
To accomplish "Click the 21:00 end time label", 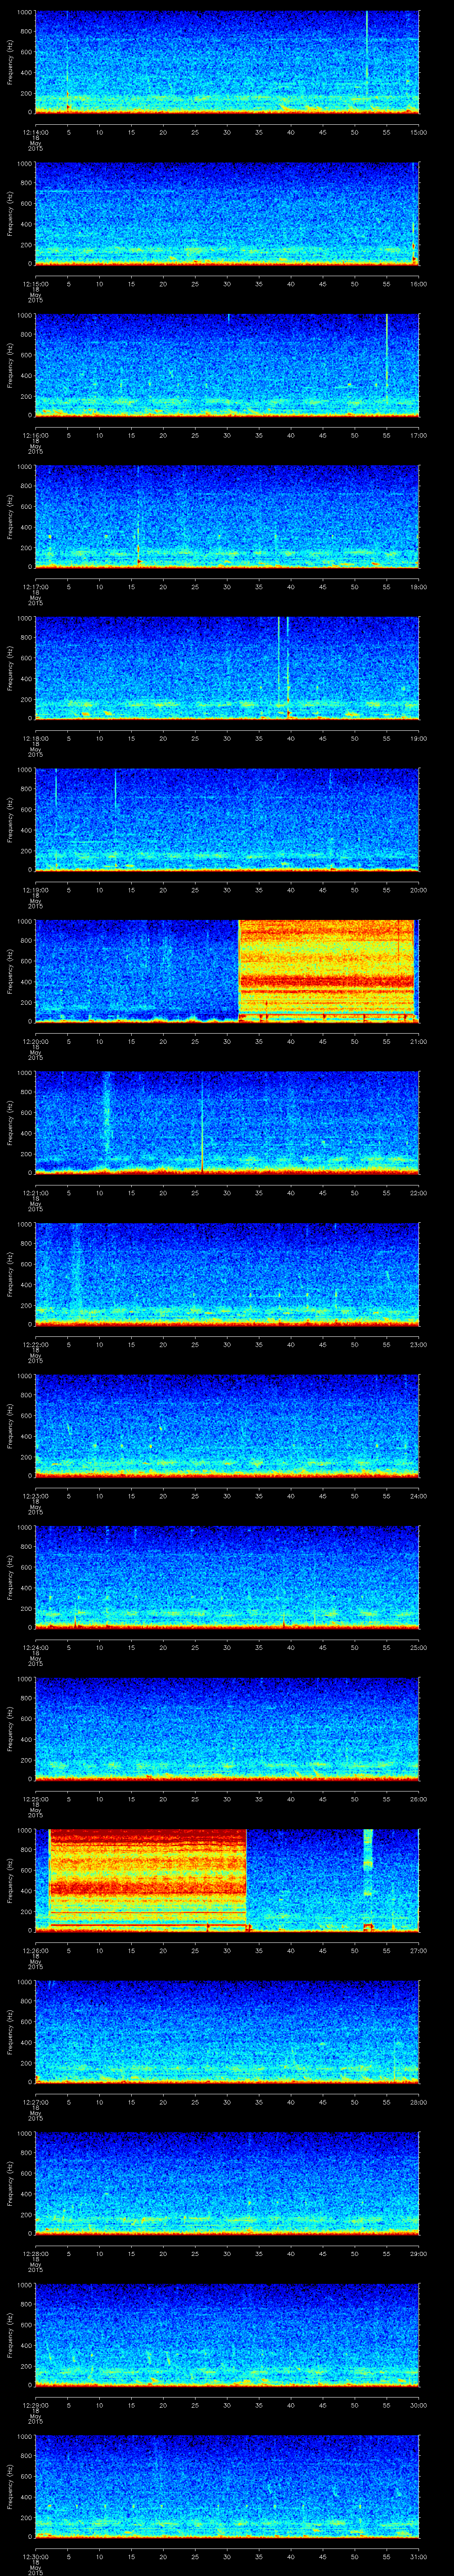I will [x=418, y=1041].
